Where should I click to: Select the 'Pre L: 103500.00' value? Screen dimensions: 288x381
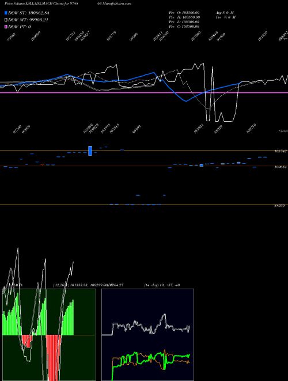click(184, 22)
